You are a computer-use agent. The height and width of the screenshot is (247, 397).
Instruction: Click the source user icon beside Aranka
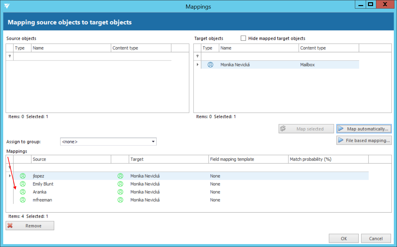click(x=23, y=192)
